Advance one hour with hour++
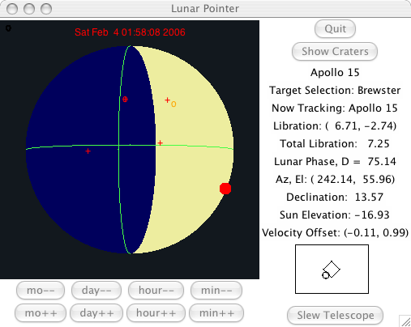 (156, 313)
